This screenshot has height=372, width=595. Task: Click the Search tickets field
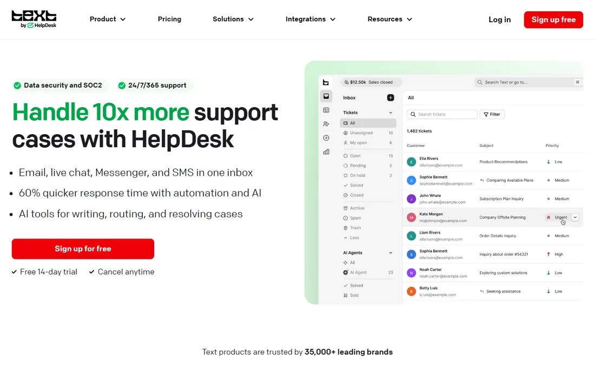click(442, 114)
